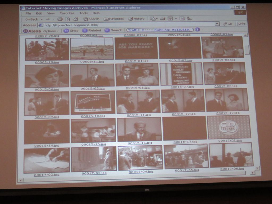Open the Back history dropdown arrow
Image resolution: width=272 pixels, height=204 pixels.
click(42, 19)
